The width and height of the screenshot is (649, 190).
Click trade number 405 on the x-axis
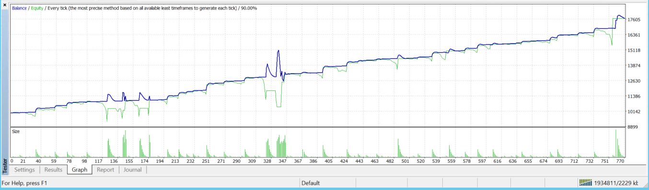coord(328,161)
